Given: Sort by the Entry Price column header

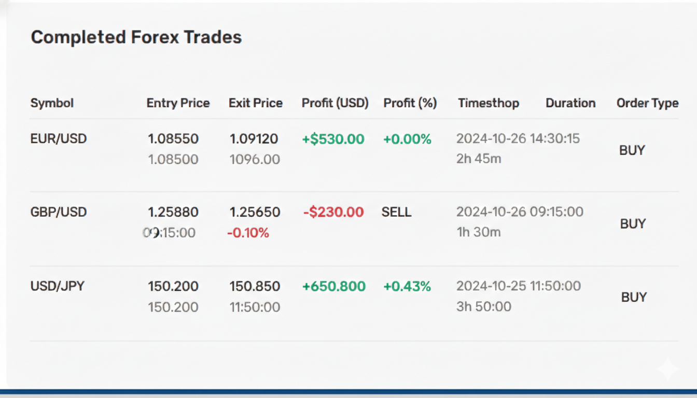Looking at the screenshot, I should pos(178,103).
